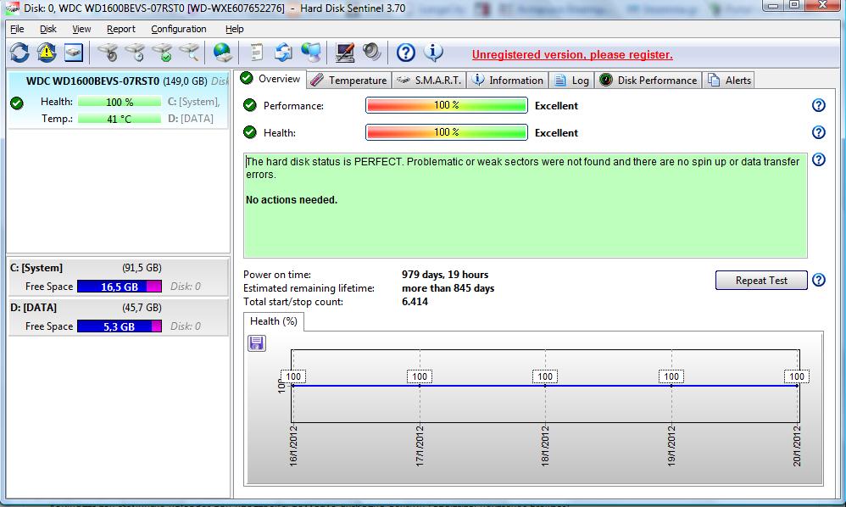The width and height of the screenshot is (846, 507).
Task: Click the refresh icon with the warning triangle
Action: (47, 53)
